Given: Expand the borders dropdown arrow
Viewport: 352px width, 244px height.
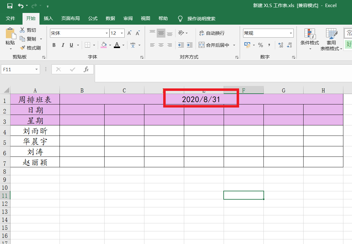Looking at the screenshot, I should coord(94,45).
